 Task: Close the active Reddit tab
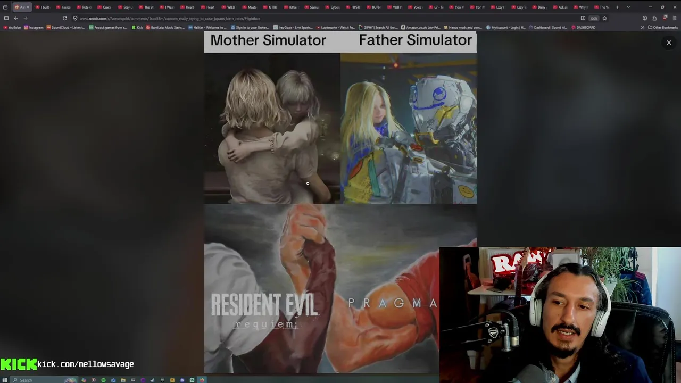click(28, 7)
